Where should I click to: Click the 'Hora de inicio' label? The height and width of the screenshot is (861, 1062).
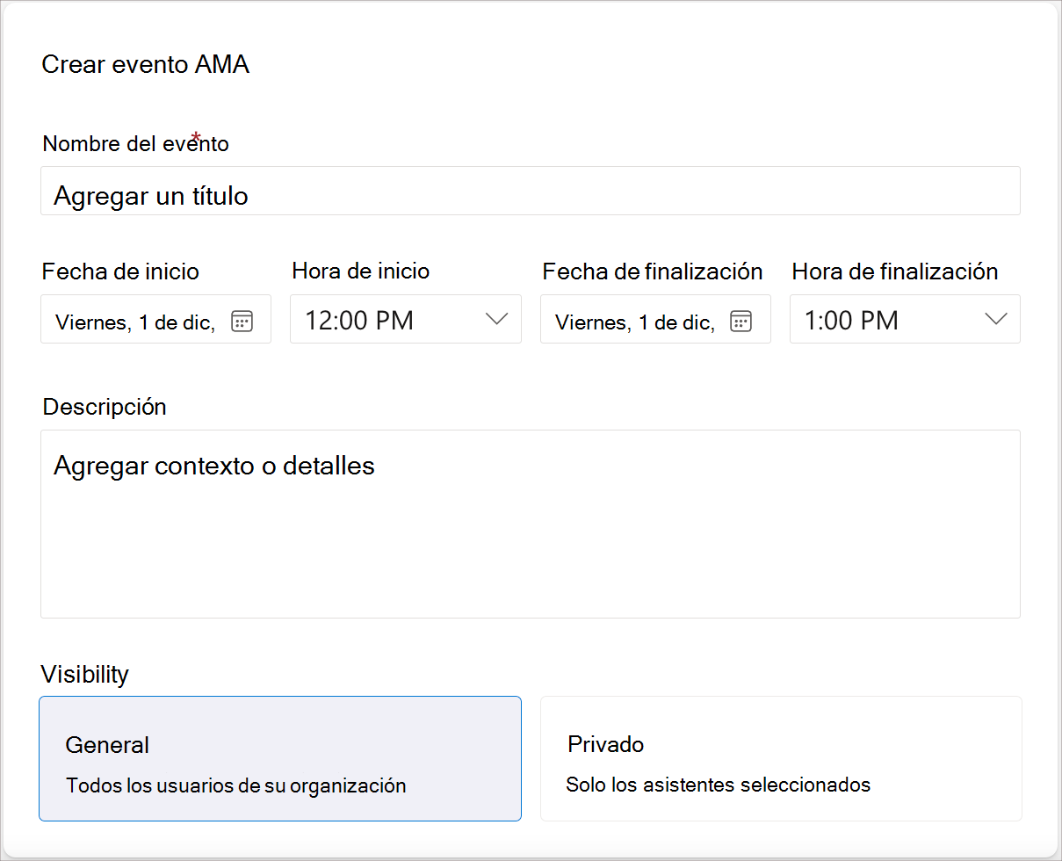[x=361, y=271]
